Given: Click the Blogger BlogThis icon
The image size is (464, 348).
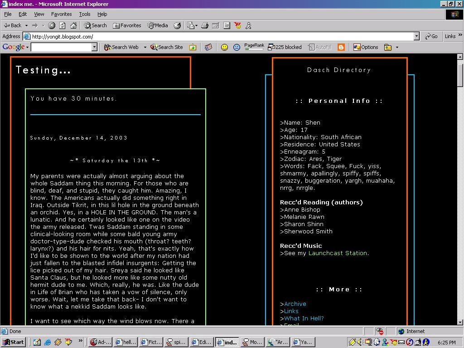Looking at the screenshot, I should pos(341,47).
